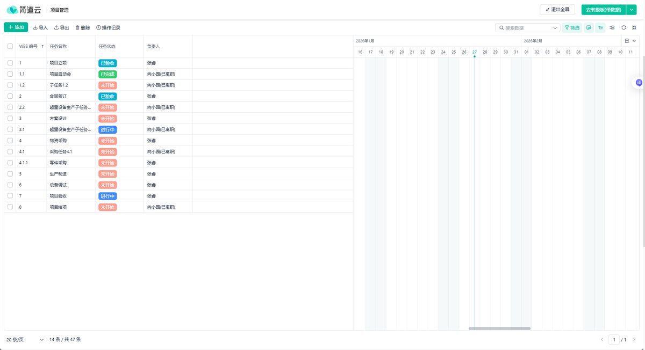This screenshot has width=645, height=350.
Task: Click the 安装模板(带数据) button
Action: [x=604, y=10]
